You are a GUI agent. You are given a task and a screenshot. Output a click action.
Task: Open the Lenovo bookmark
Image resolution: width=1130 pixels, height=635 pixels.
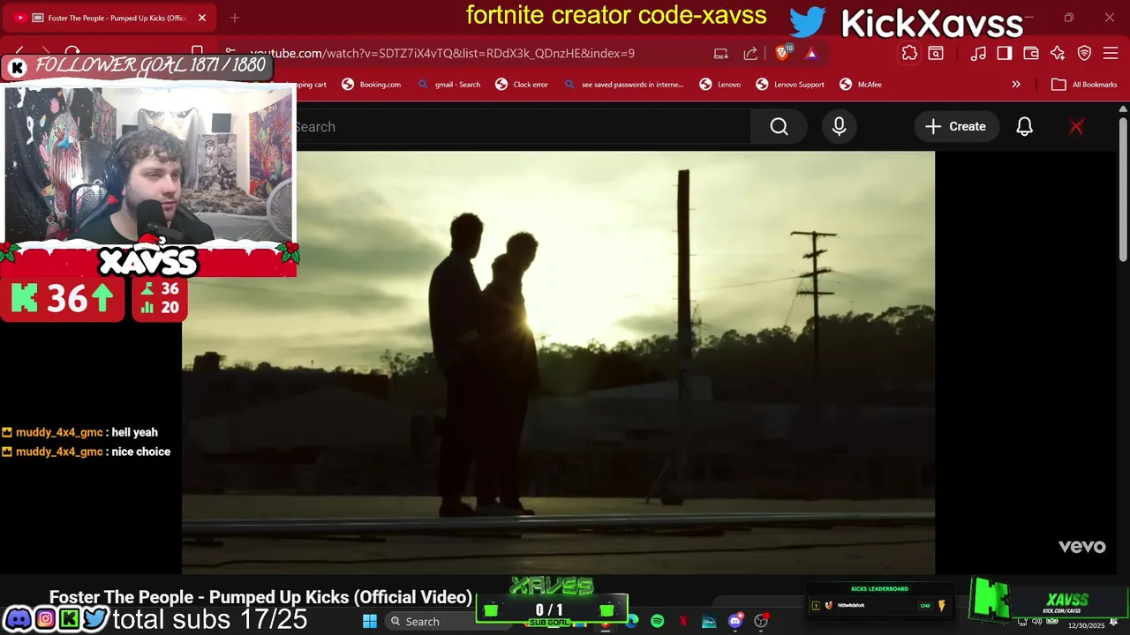[720, 85]
